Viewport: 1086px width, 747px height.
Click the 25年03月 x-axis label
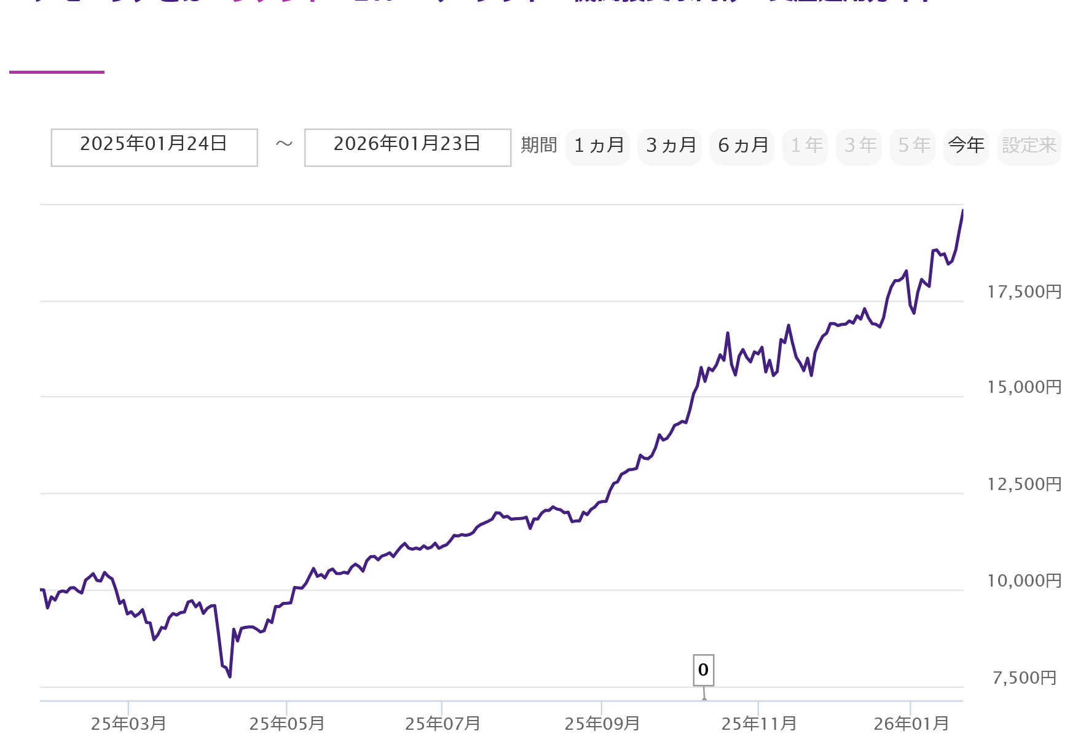128,724
